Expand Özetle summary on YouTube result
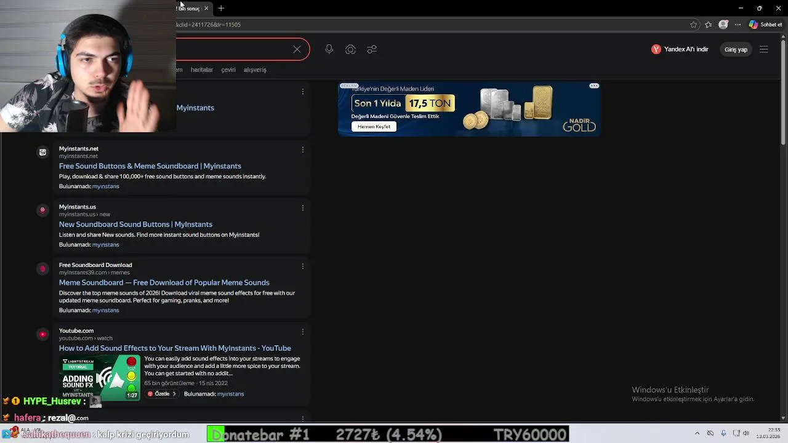The image size is (788, 443). [162, 394]
